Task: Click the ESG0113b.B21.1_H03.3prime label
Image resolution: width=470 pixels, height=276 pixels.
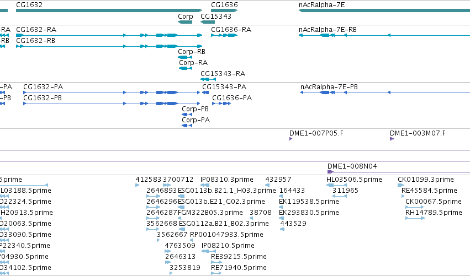Action: pos(227,191)
